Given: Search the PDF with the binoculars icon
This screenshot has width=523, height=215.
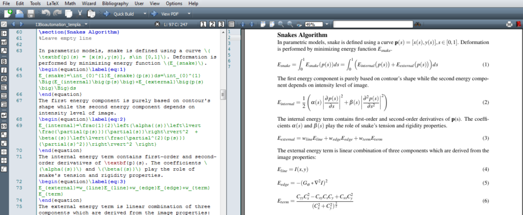Looking at the screenshot, I should click(417, 24).
